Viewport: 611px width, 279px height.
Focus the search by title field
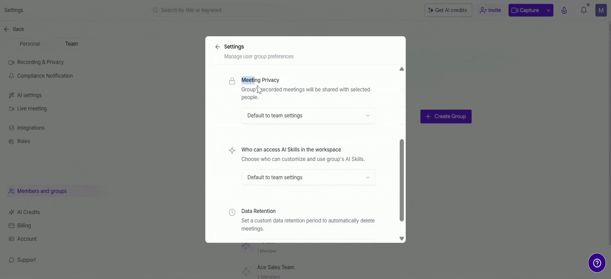coord(223,10)
